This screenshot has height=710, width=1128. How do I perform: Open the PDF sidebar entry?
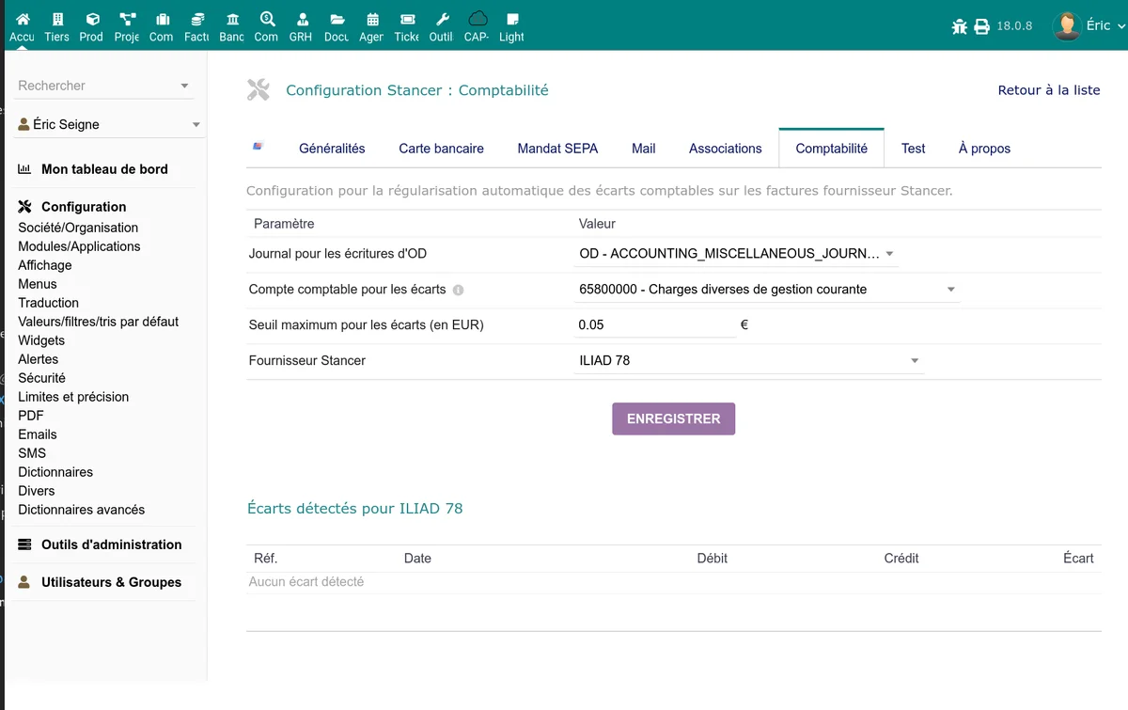(x=31, y=416)
